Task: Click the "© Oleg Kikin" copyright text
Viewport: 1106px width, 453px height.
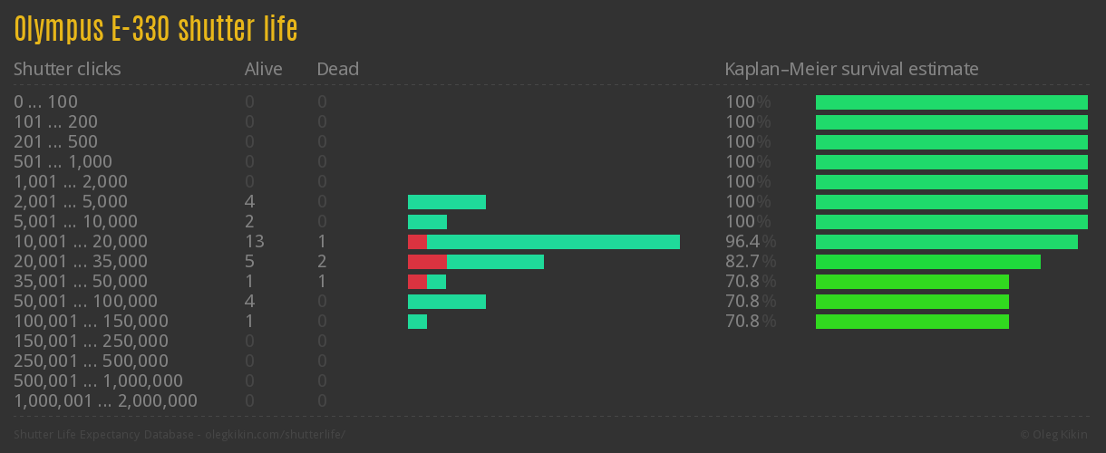Action: 1055,435
